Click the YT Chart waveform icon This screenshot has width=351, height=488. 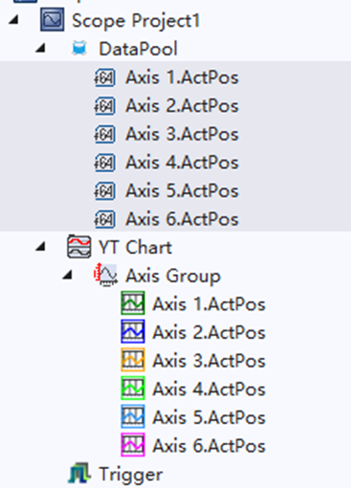pos(78,246)
